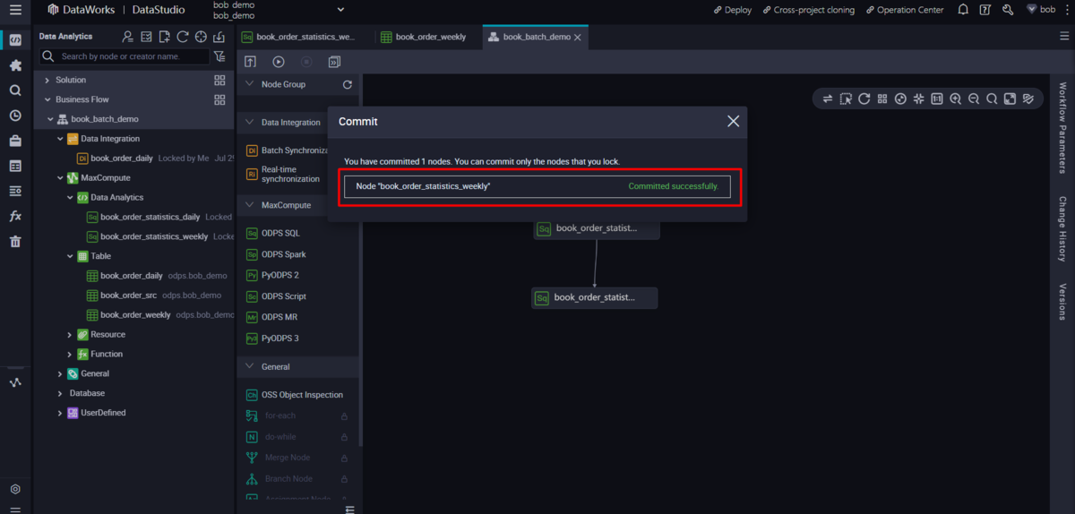
Task: Select book_order_statistics_daily in tree
Action: click(x=150, y=217)
